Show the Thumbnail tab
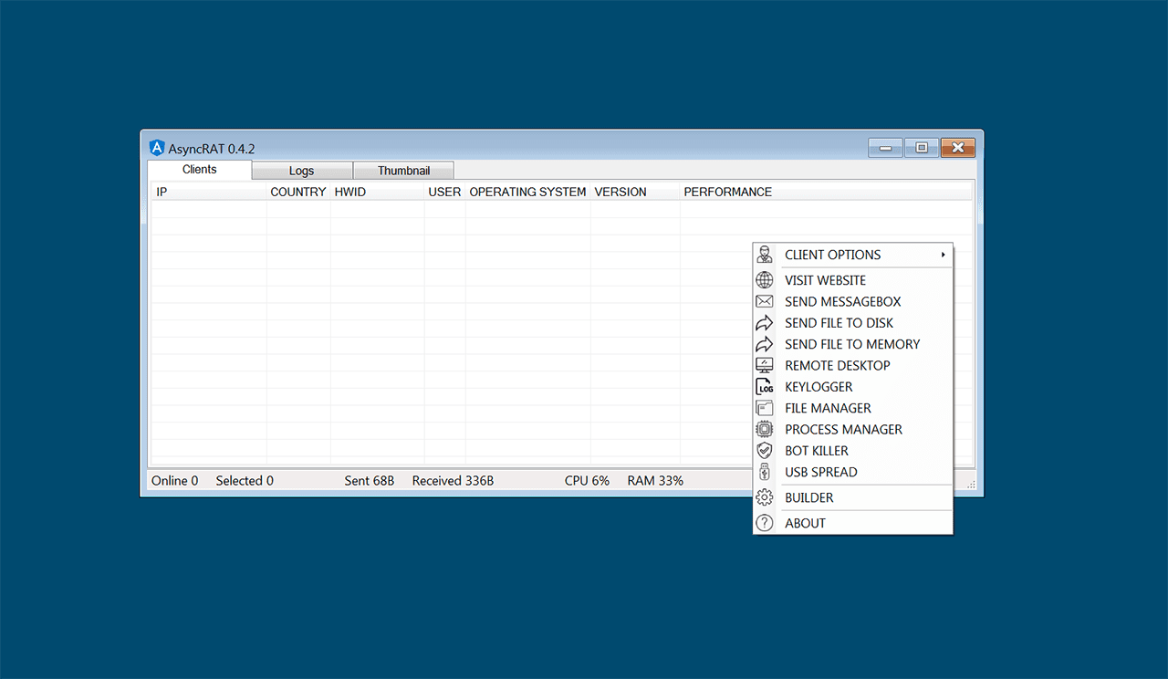Screen dimensions: 1168x679 pyautogui.click(x=403, y=171)
